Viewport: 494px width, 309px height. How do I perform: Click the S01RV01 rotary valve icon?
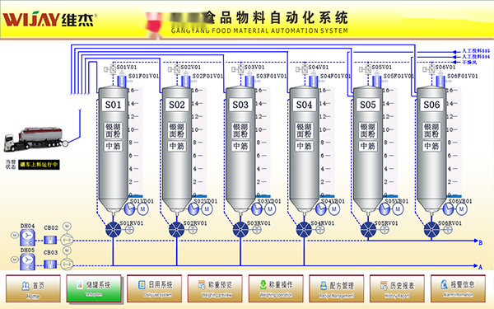coord(113,230)
